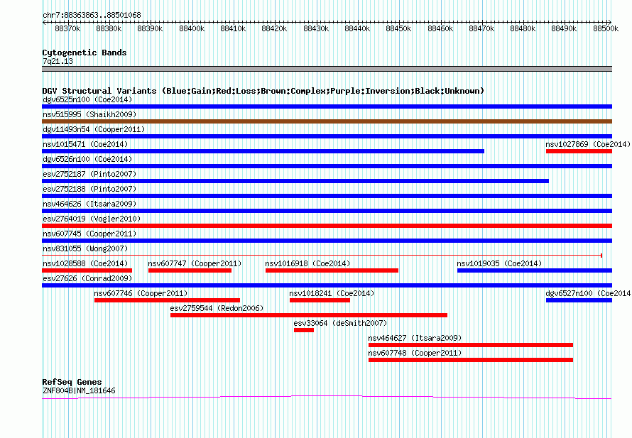Click the RefSeq Genes track title
632x438 pixels.
72,382
